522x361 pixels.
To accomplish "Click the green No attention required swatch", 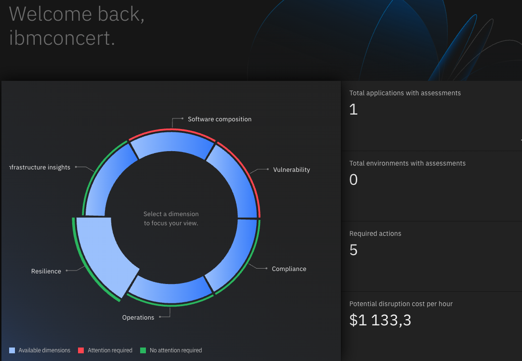I will click(143, 350).
